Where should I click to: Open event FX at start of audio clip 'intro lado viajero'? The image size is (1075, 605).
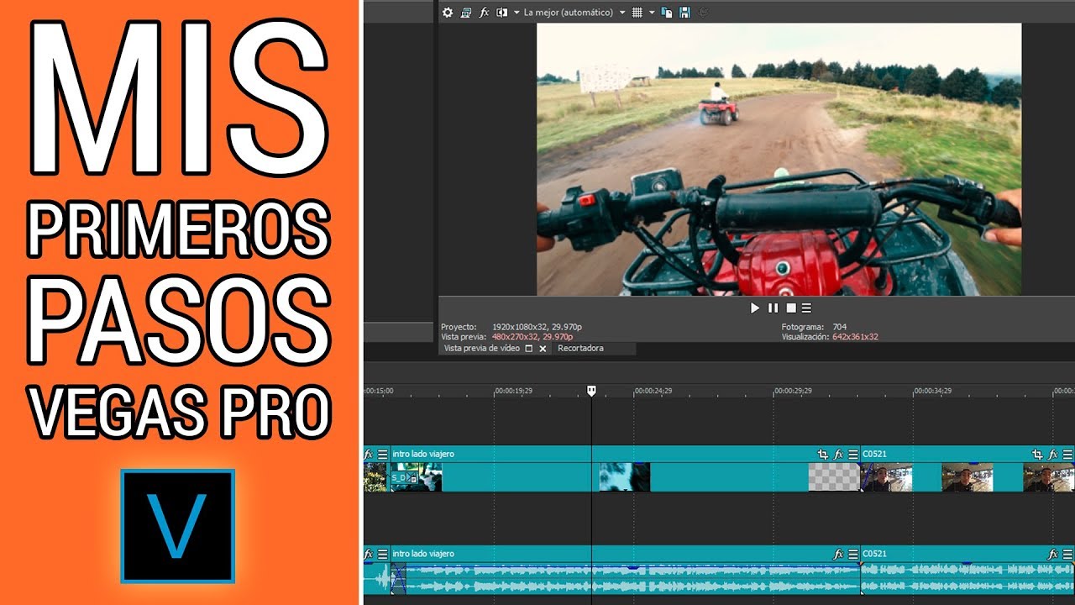369,554
